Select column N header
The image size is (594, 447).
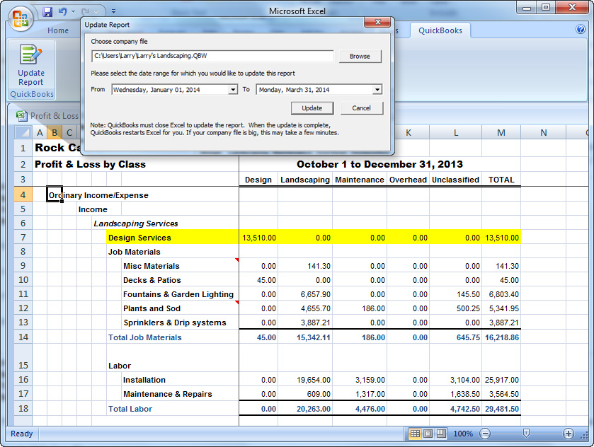[543, 133]
